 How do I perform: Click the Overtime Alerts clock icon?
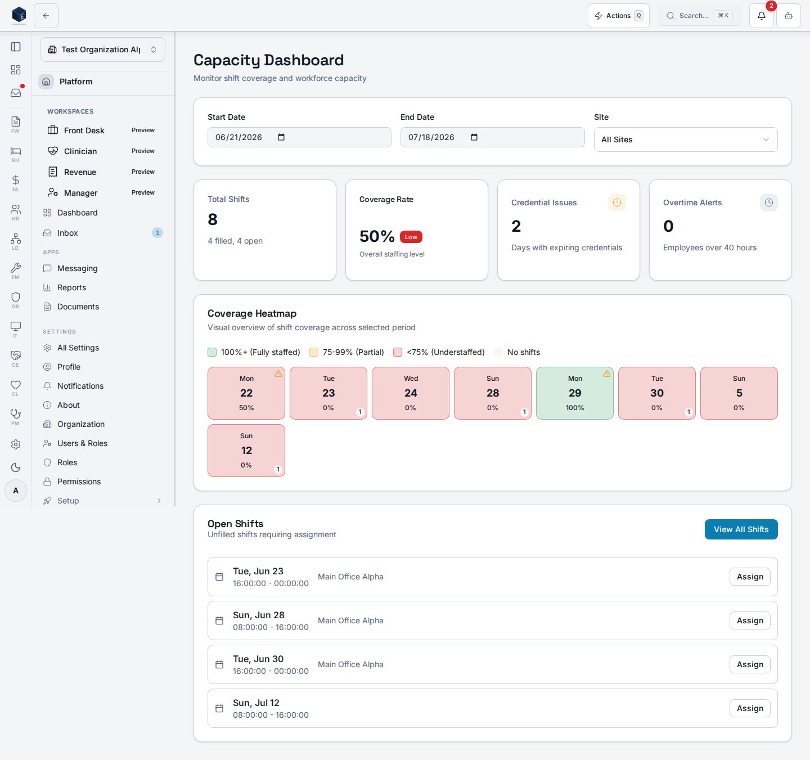[769, 203]
